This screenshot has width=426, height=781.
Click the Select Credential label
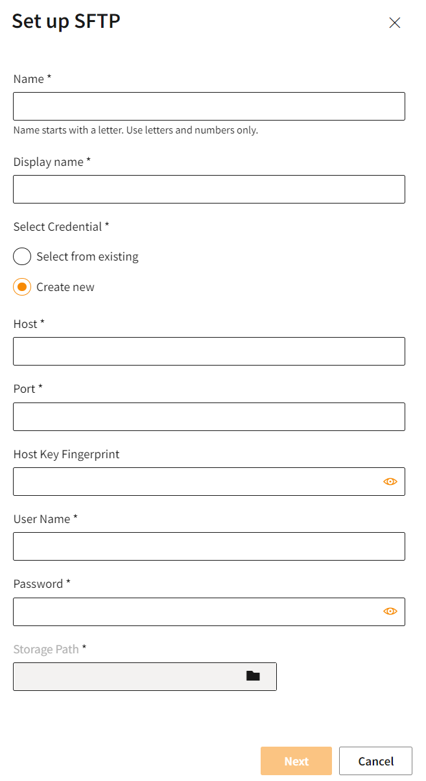61,227
